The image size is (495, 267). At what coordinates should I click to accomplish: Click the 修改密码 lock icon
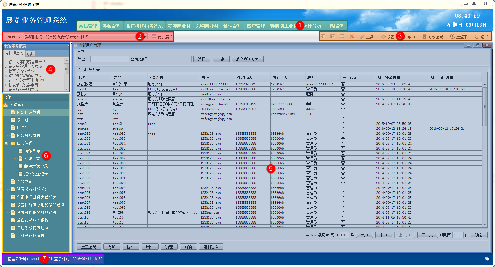[x=432, y=36]
